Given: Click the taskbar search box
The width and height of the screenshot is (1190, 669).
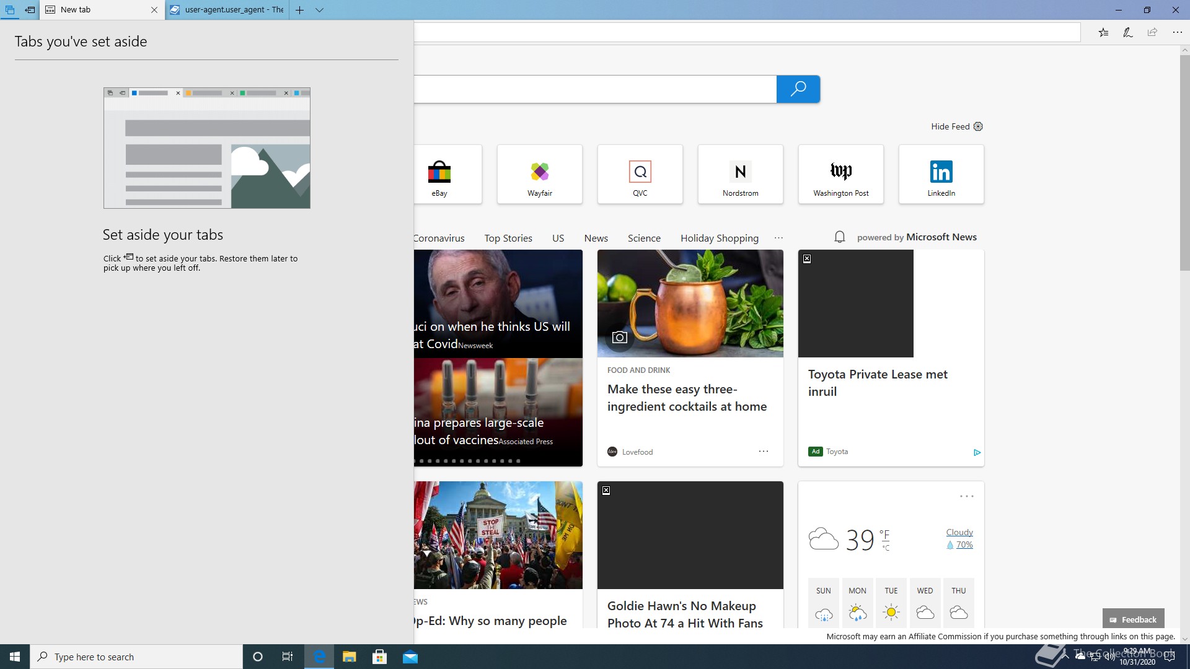Looking at the screenshot, I should (x=136, y=657).
